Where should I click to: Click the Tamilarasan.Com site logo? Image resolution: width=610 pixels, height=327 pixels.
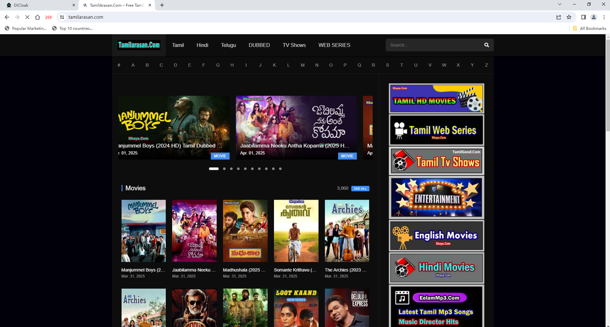coord(139,45)
